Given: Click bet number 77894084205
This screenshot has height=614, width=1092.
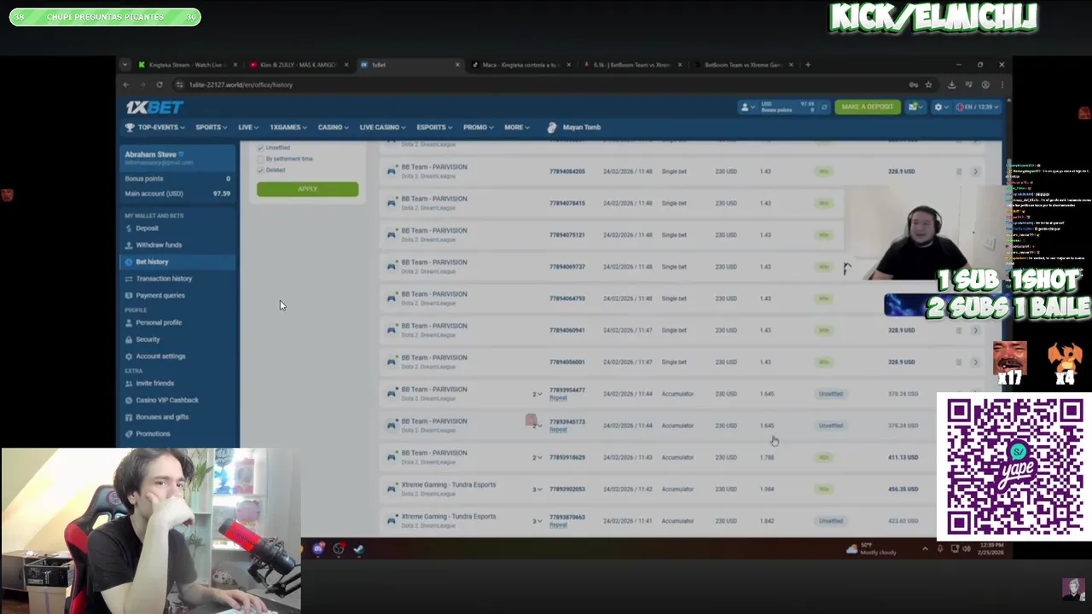Looking at the screenshot, I should [x=567, y=171].
